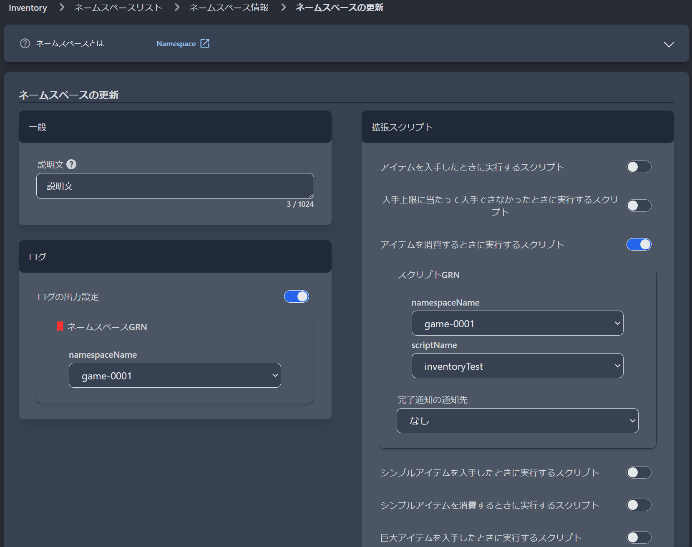Click into the 説明文 text area
692x547 pixels.
tap(175, 186)
